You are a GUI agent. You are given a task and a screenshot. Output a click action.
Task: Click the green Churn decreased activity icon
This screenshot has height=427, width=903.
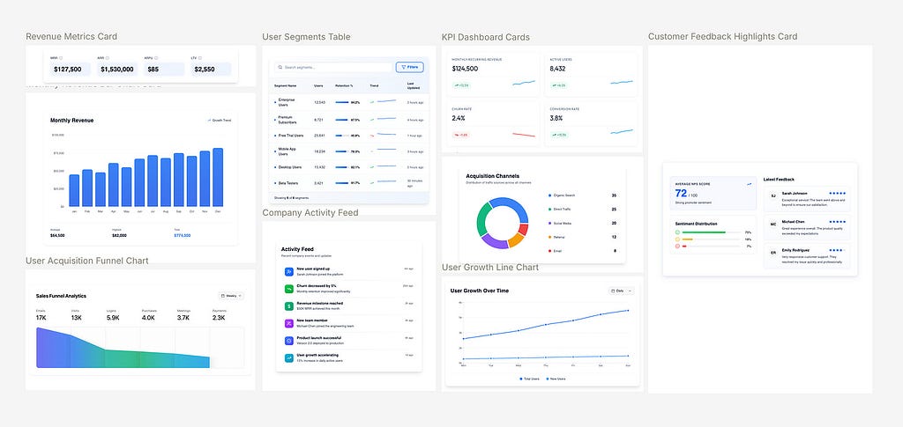point(288,288)
